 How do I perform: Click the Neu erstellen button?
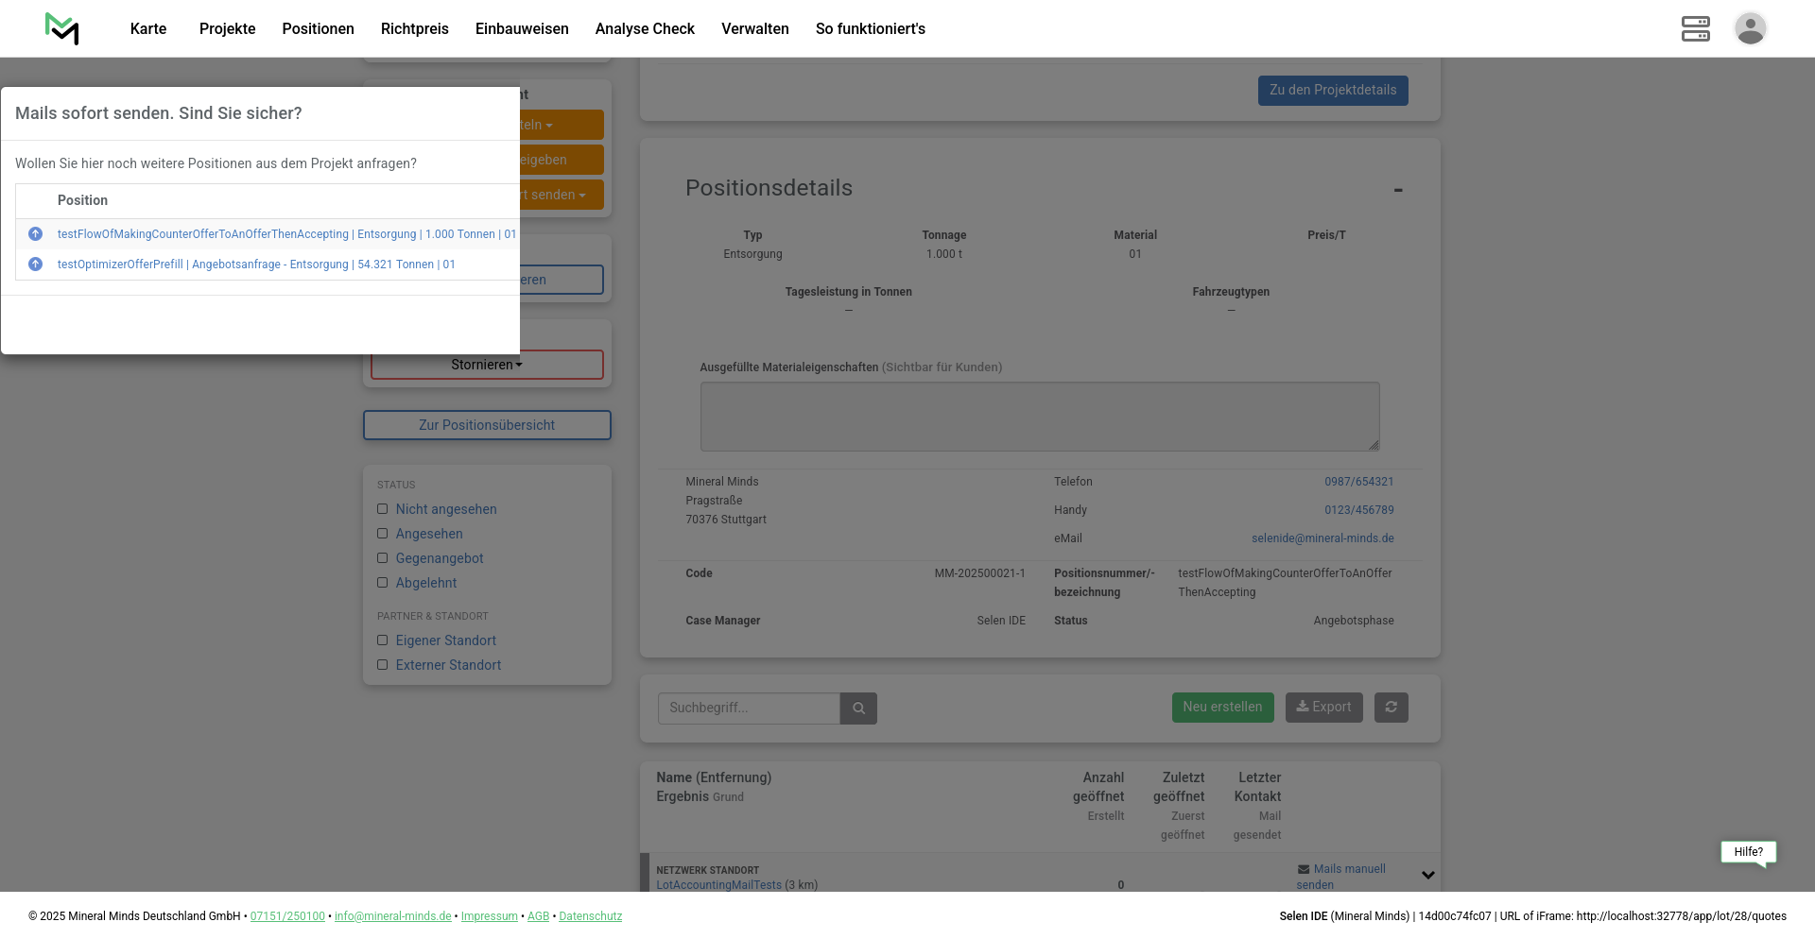[x=1221, y=708]
